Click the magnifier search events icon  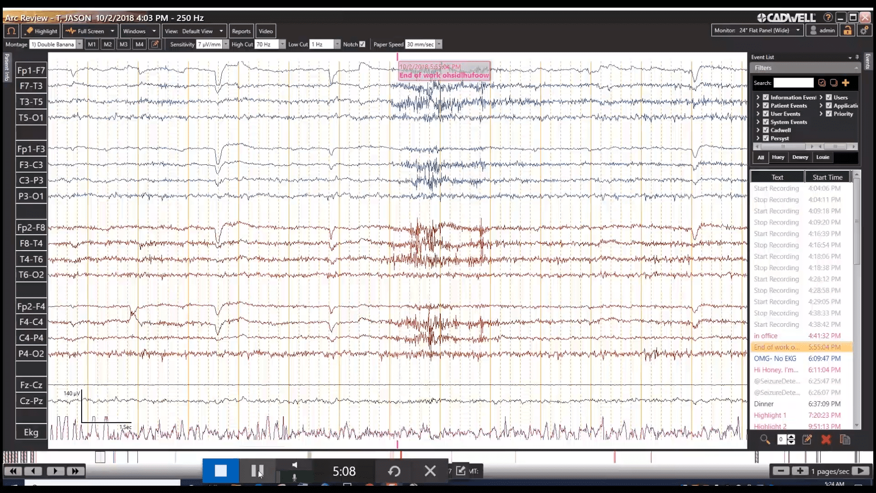765,440
